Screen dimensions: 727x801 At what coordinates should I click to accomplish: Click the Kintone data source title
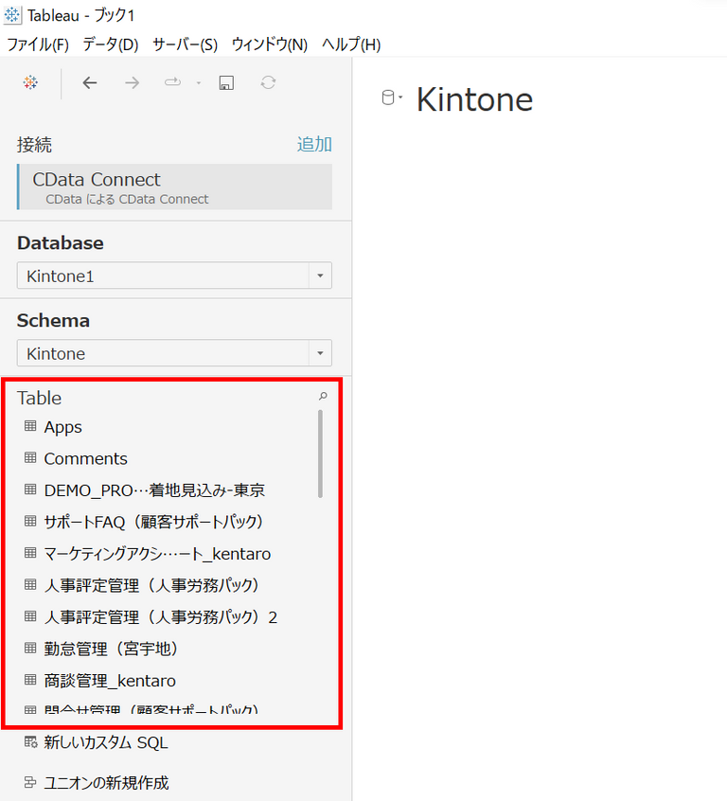pyautogui.click(x=474, y=99)
